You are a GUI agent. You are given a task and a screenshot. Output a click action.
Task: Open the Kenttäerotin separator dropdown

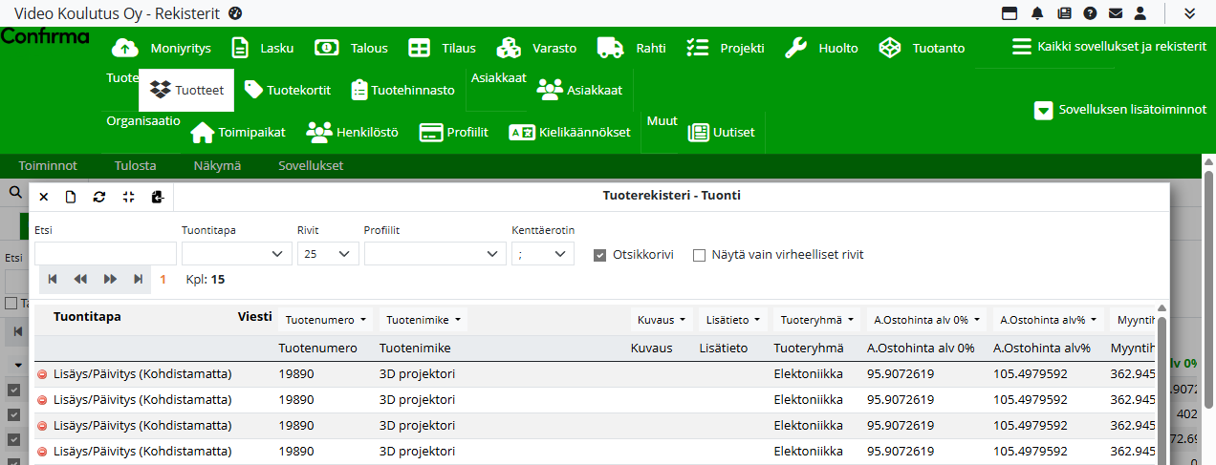tap(542, 254)
